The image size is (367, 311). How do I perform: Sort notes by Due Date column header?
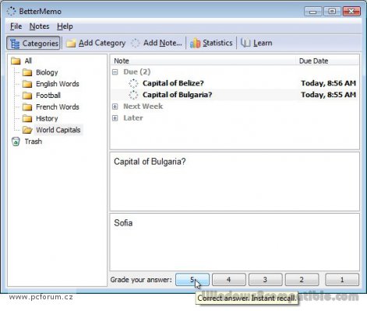[313, 61]
